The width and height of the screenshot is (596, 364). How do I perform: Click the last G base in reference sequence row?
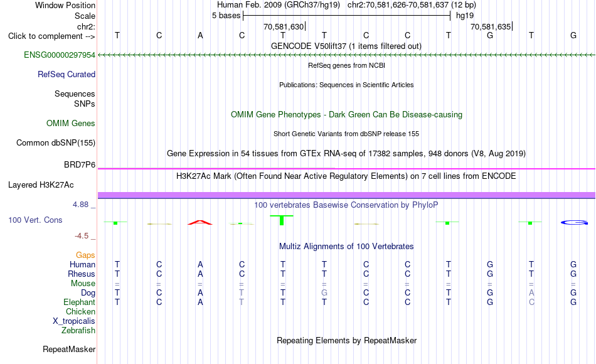click(573, 36)
